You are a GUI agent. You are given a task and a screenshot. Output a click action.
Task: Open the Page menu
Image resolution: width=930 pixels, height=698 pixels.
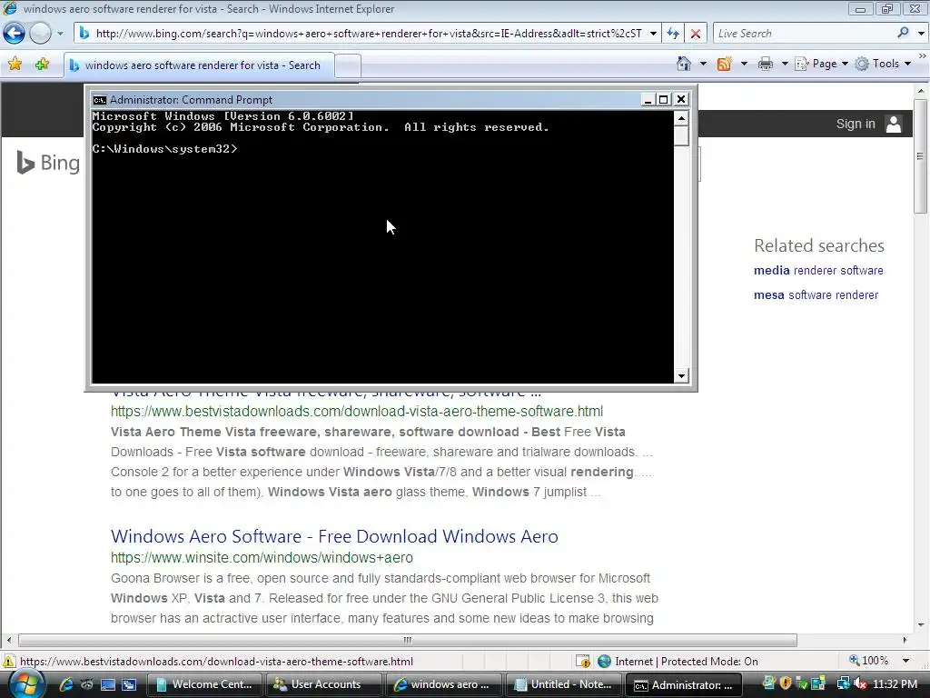pos(822,64)
